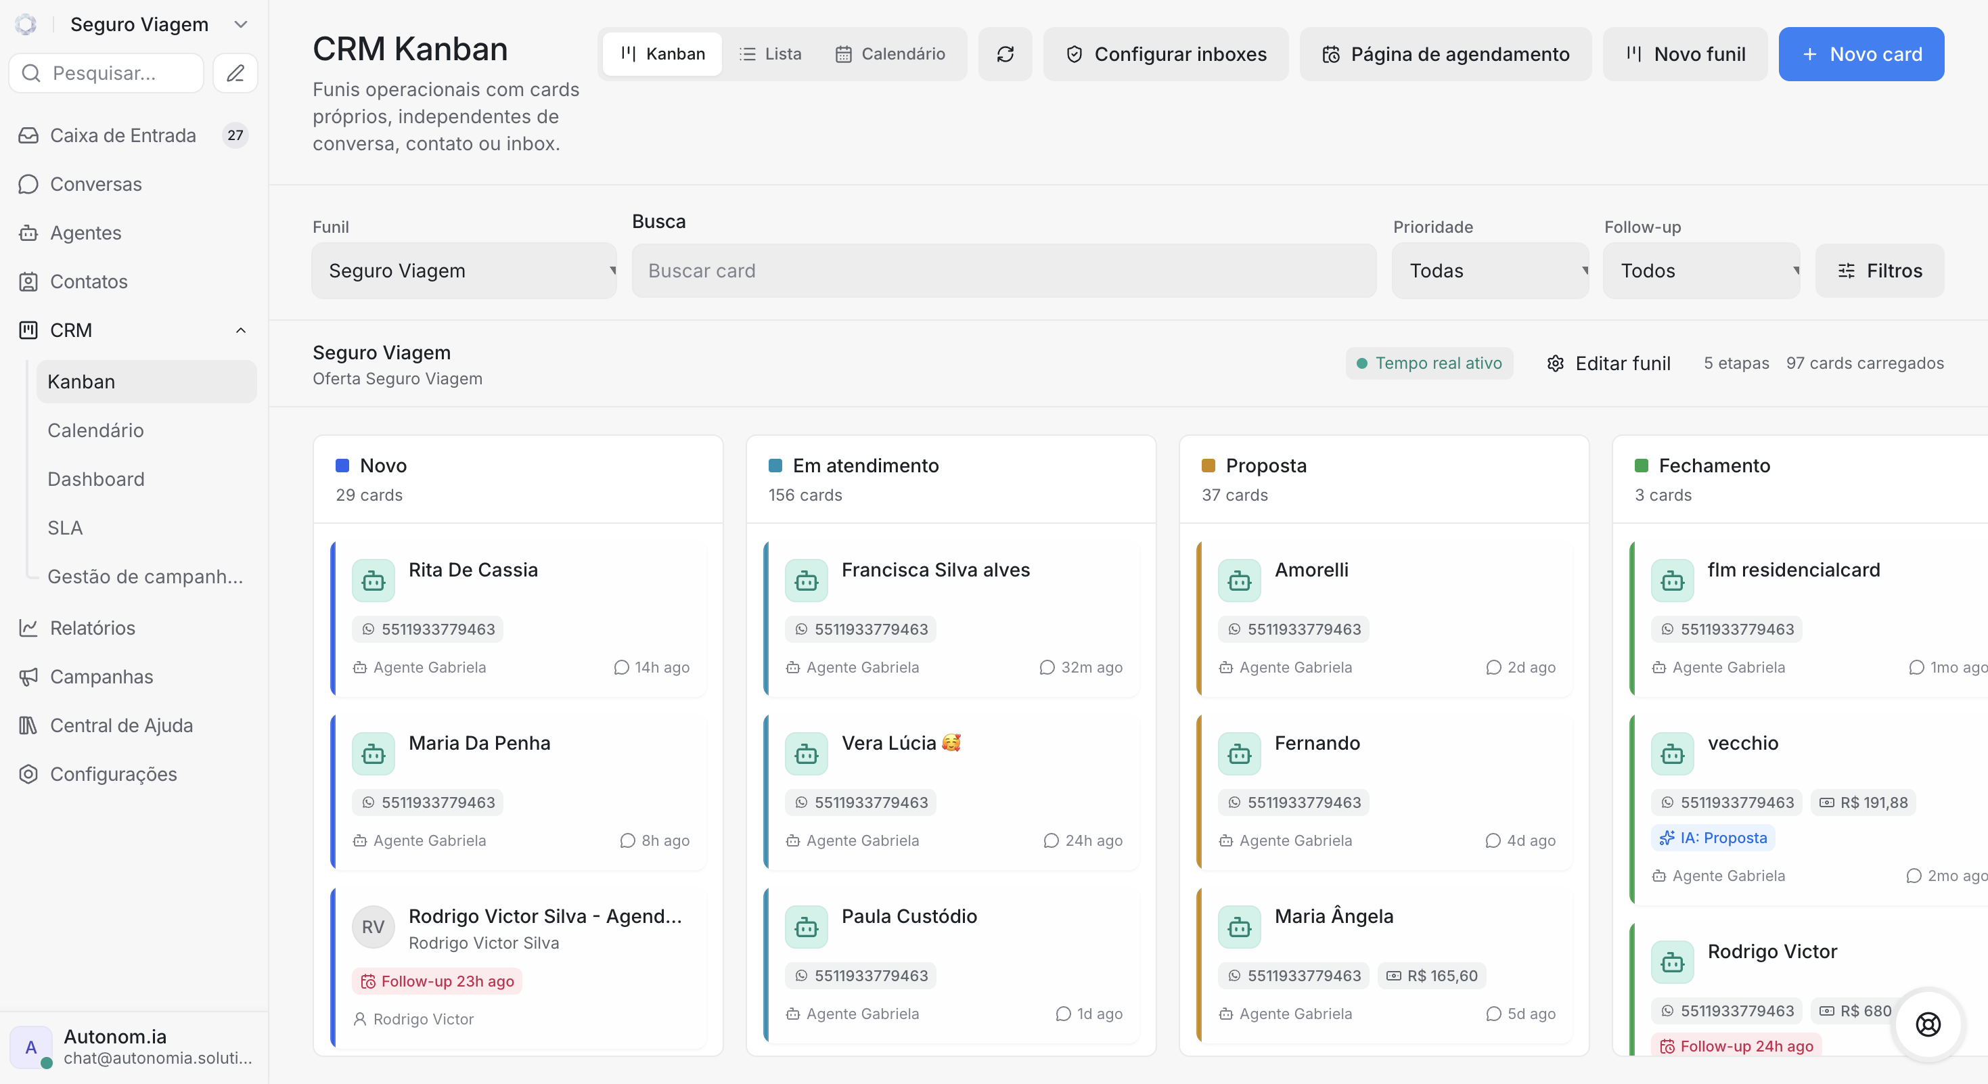Click the Pesquisar sidebar search field
Viewport: 1988px width, 1084px height.
106,73
